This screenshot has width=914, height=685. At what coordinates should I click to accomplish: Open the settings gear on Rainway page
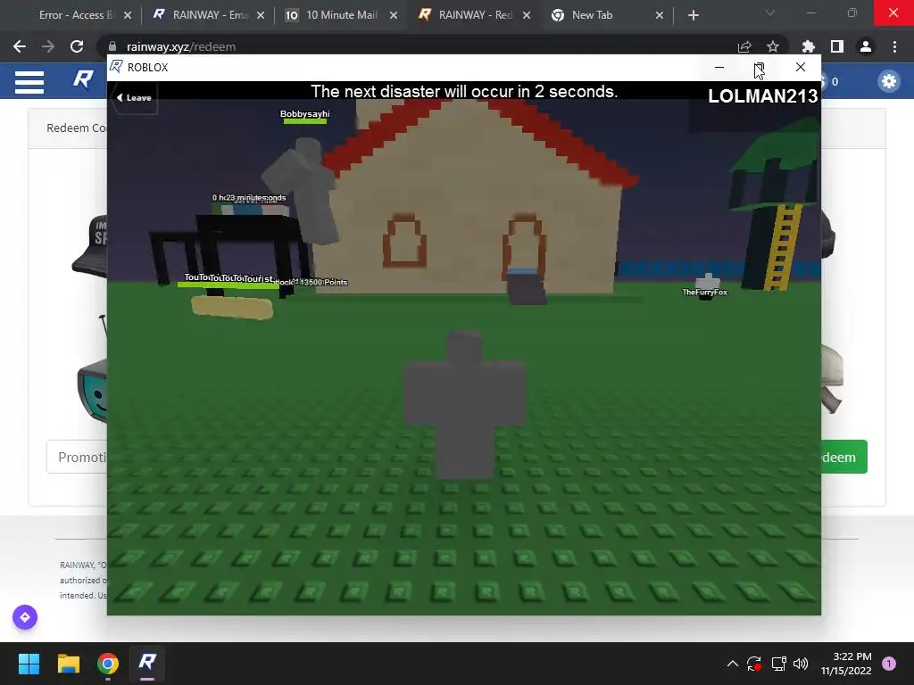(x=888, y=81)
